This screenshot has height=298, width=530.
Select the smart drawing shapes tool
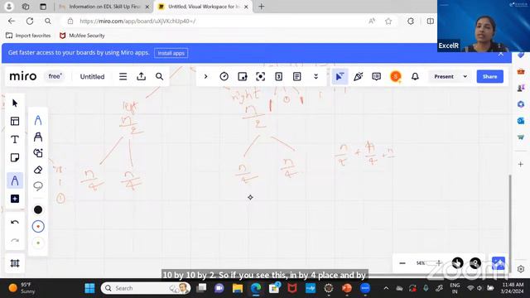click(x=38, y=153)
